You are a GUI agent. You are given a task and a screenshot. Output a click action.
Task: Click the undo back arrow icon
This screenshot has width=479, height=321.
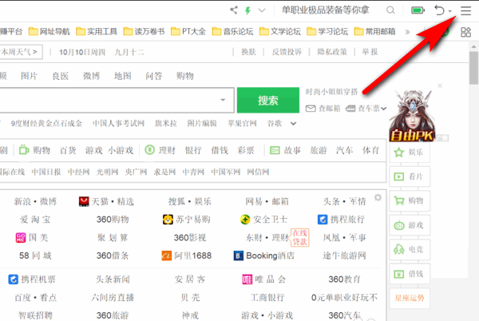click(439, 10)
